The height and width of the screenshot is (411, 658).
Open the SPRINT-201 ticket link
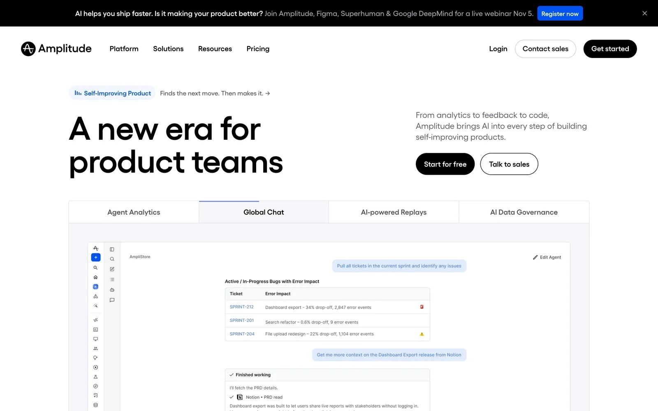pyautogui.click(x=242, y=321)
